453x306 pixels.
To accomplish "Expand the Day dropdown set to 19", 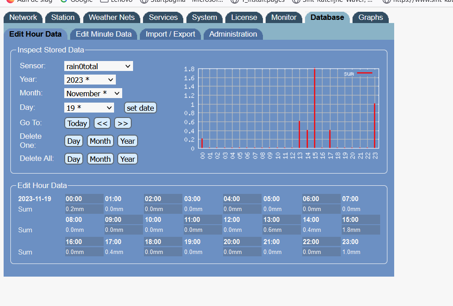I will (x=89, y=108).
